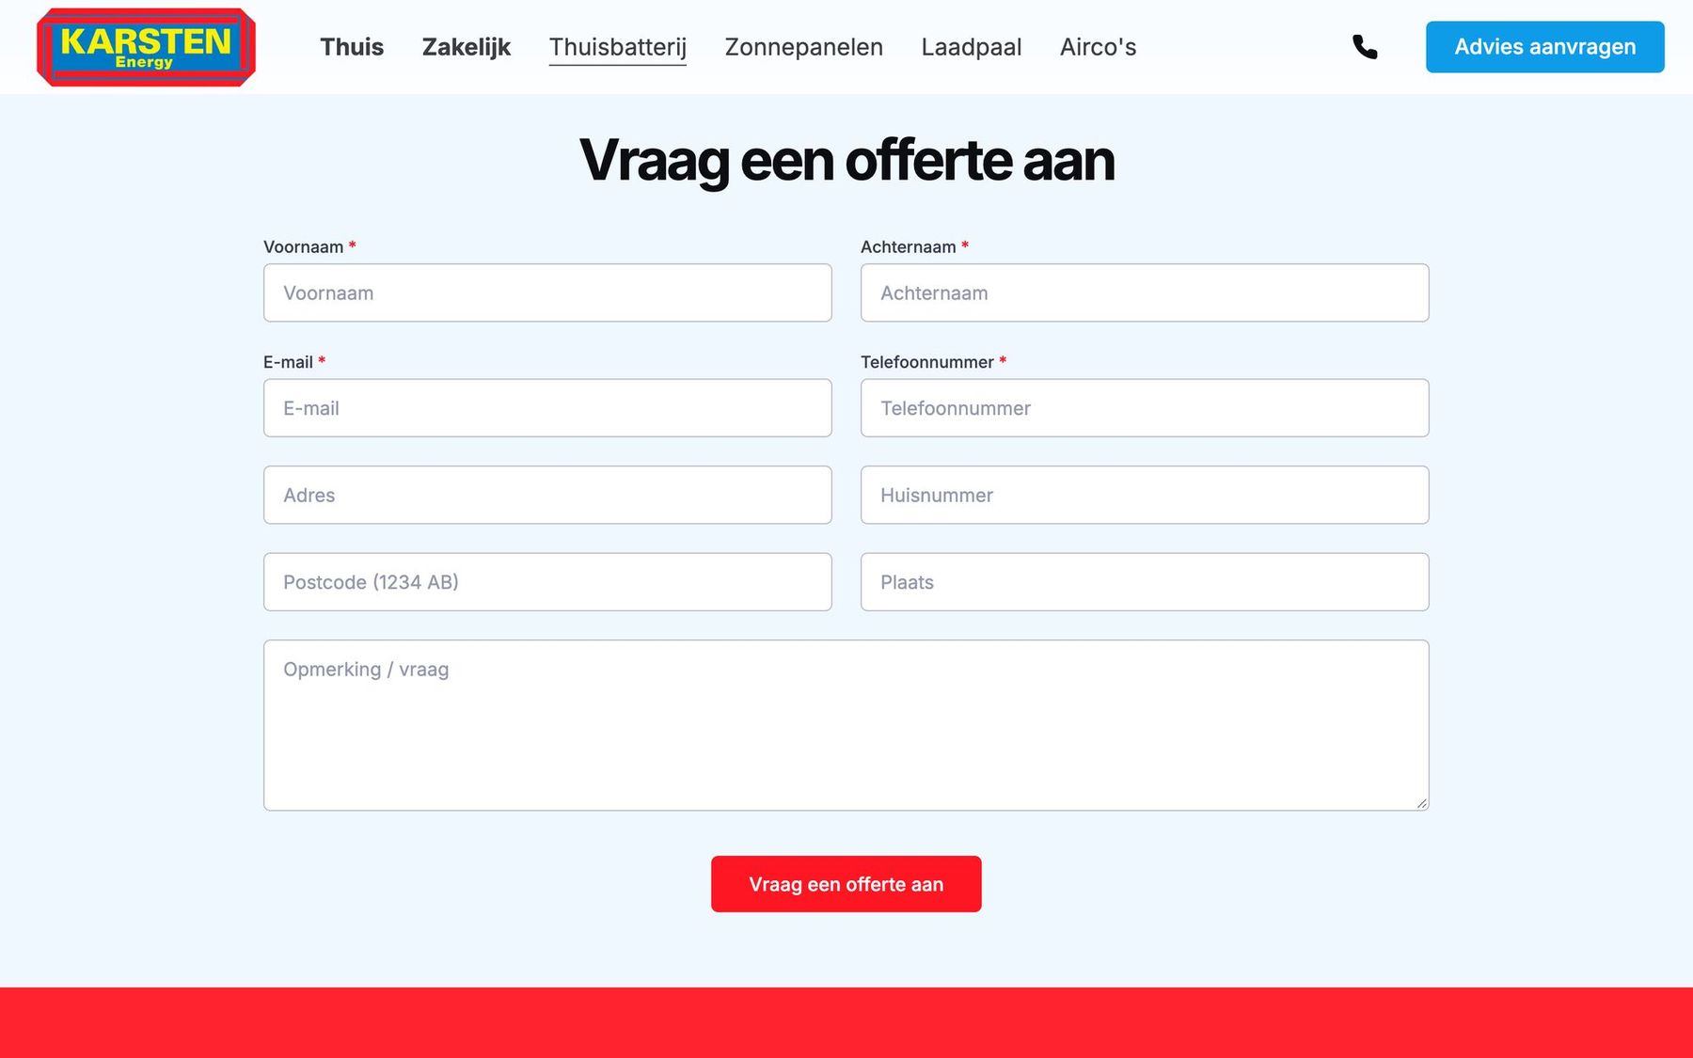Click the Karsten Energy logo
This screenshot has width=1693, height=1058.
click(146, 47)
